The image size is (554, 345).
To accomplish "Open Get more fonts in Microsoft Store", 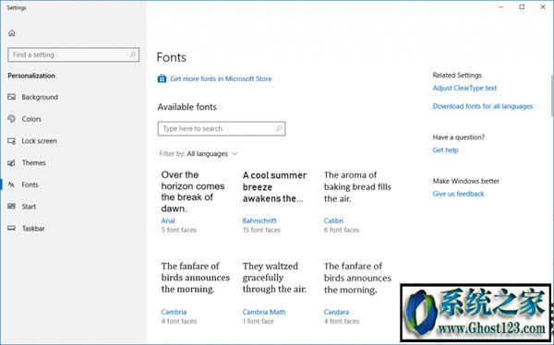I will 221,78.
